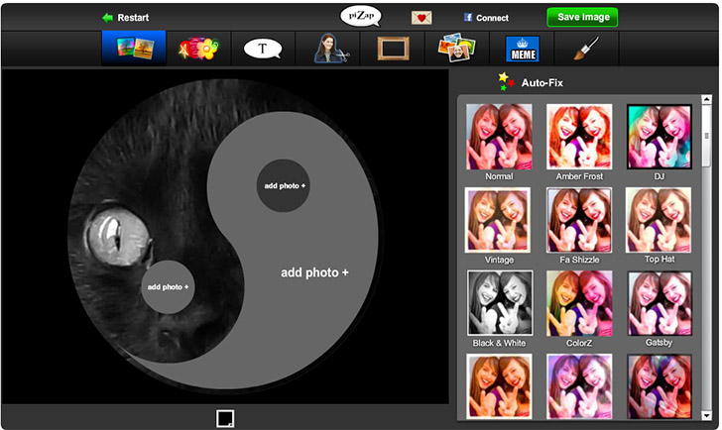722x430 pixels.
Task: Add photo to the upper small circle
Action: coord(284,185)
